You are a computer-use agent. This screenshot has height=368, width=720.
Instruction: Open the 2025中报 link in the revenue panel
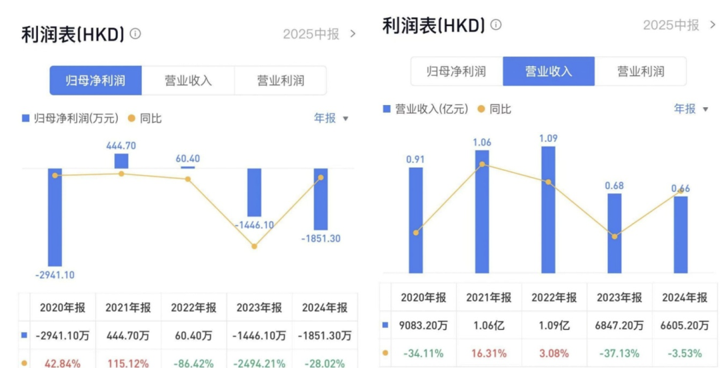click(671, 25)
